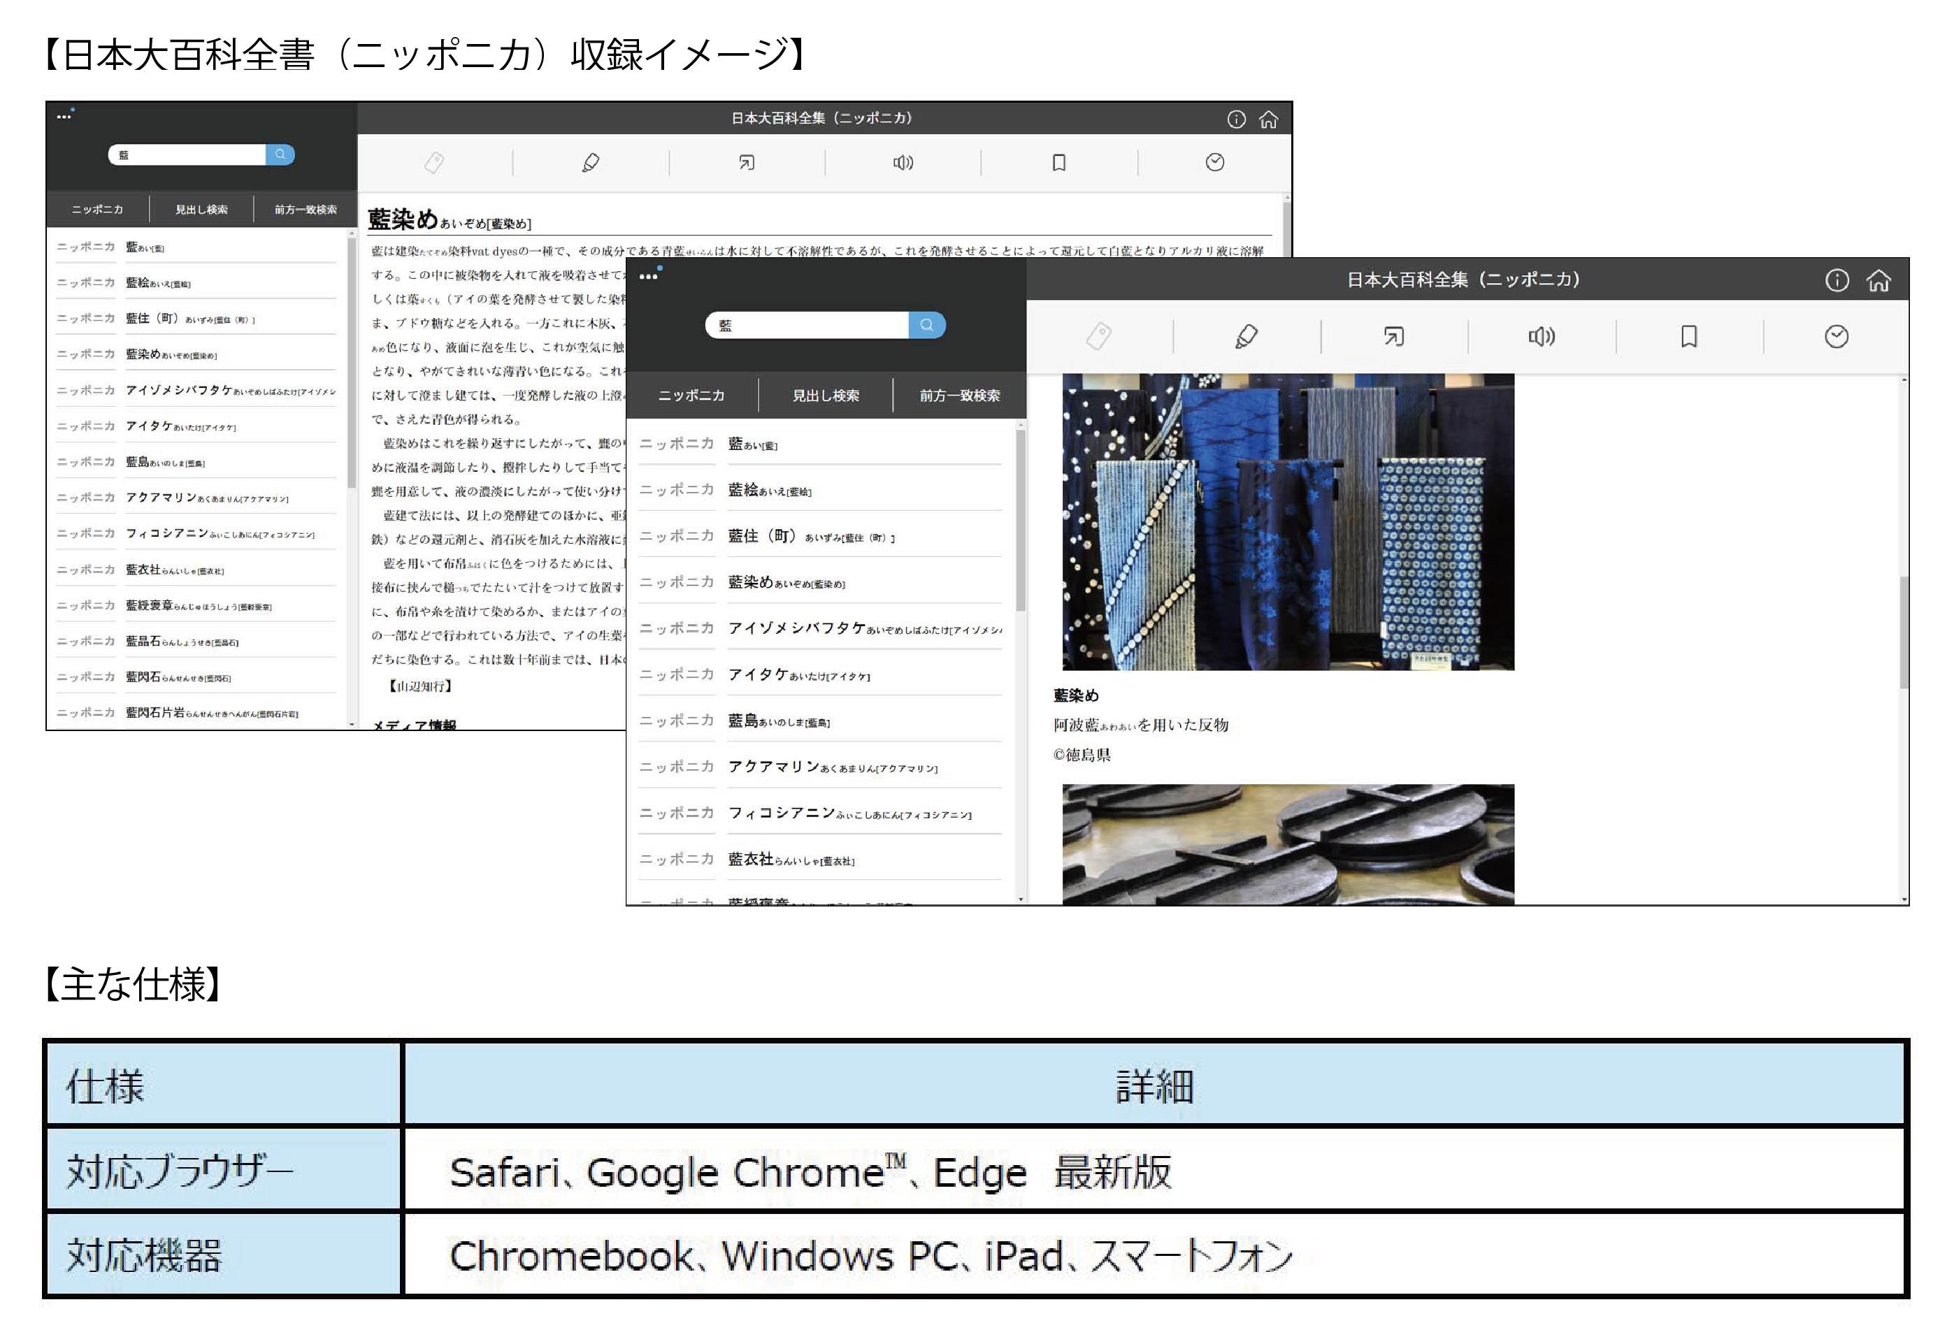Image resolution: width=1954 pixels, height=1337 pixels.
Task: Switch to 見出し検索 tab in front window
Action: [x=825, y=395]
